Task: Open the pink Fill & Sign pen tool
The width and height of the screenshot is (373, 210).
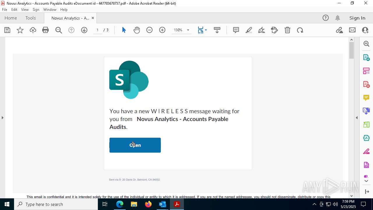Action: click(x=366, y=151)
